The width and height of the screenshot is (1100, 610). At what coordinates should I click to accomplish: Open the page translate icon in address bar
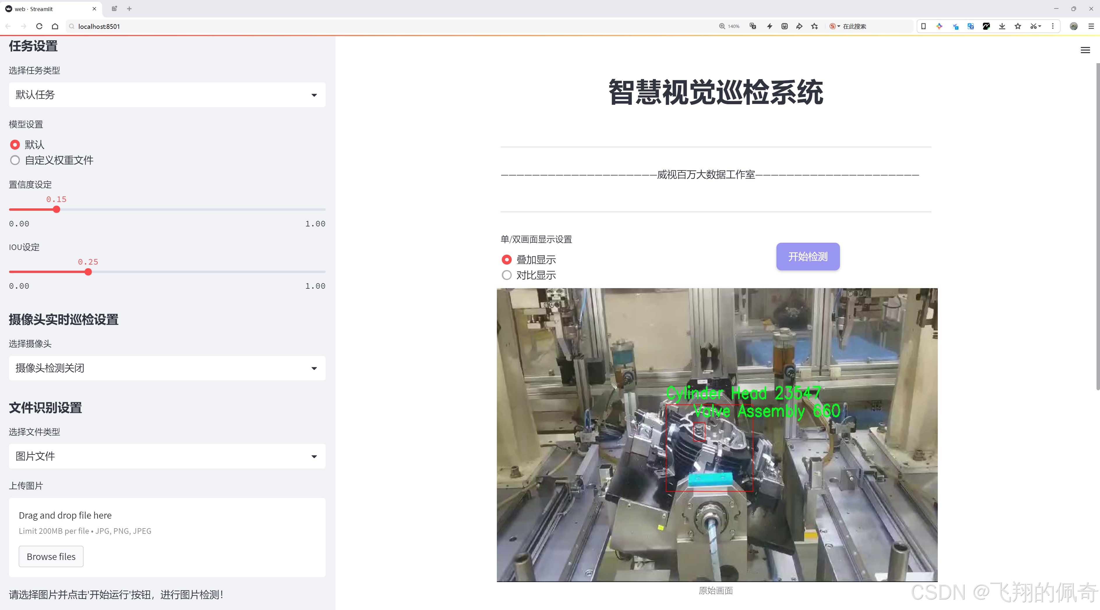(753, 26)
